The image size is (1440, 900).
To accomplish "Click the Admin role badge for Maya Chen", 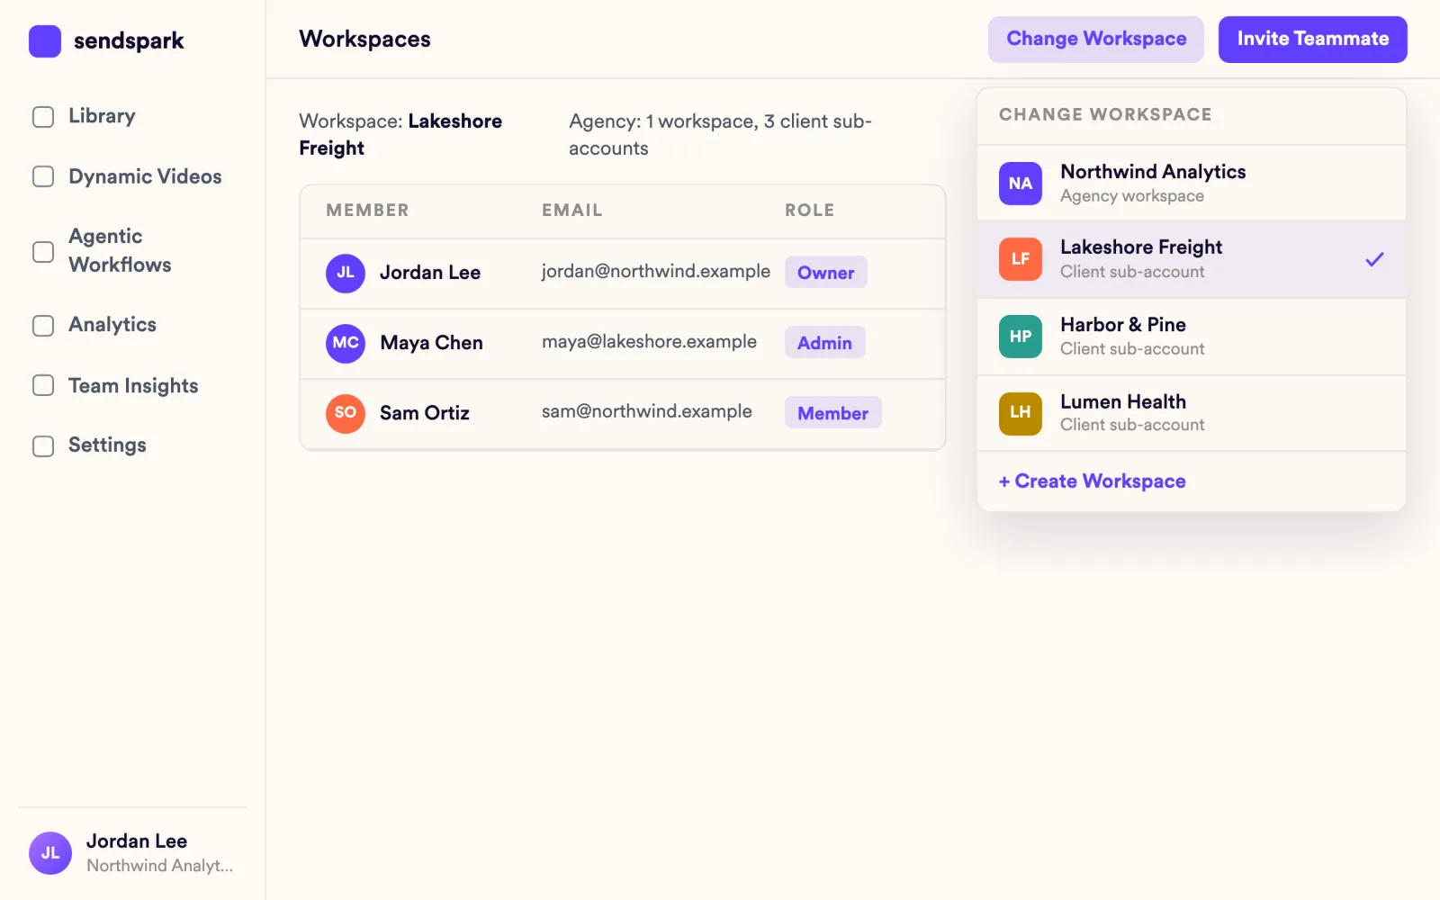I will coord(824,343).
